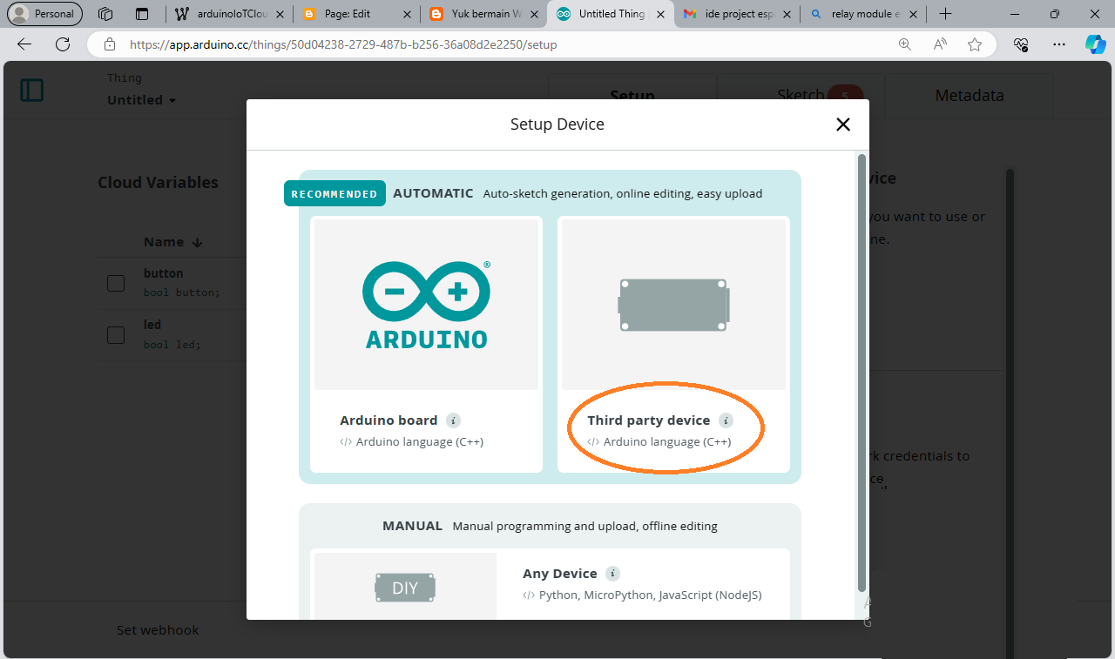This screenshot has height=659, width=1115.
Task: Switch to the Page: Edit tab
Action: pos(356,14)
